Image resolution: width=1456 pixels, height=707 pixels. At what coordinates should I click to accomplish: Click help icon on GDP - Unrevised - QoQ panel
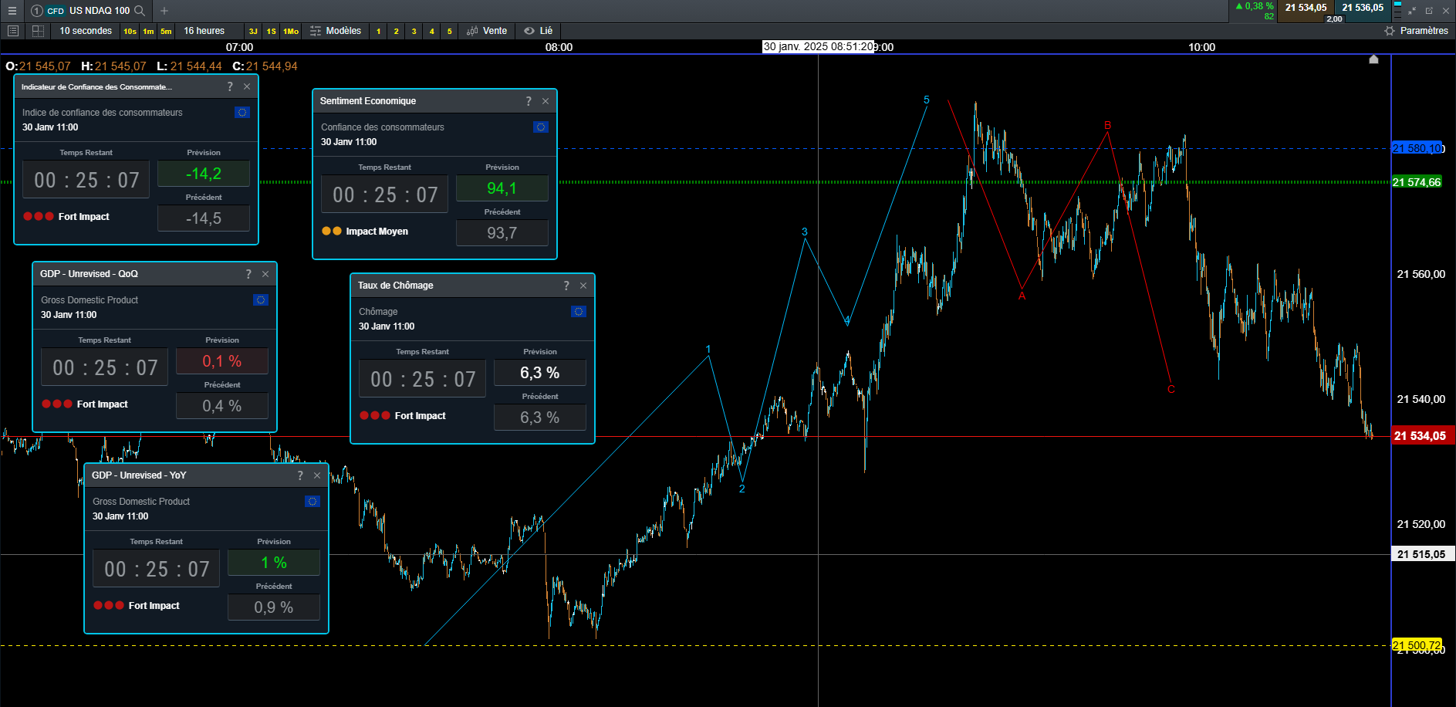[x=248, y=274]
